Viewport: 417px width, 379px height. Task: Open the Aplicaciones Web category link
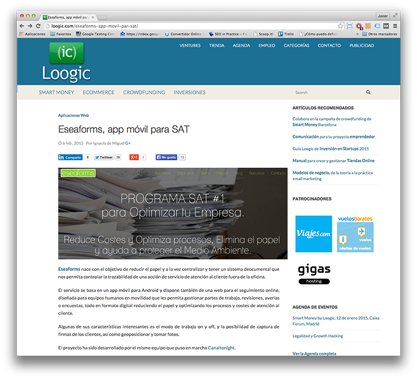tap(73, 115)
